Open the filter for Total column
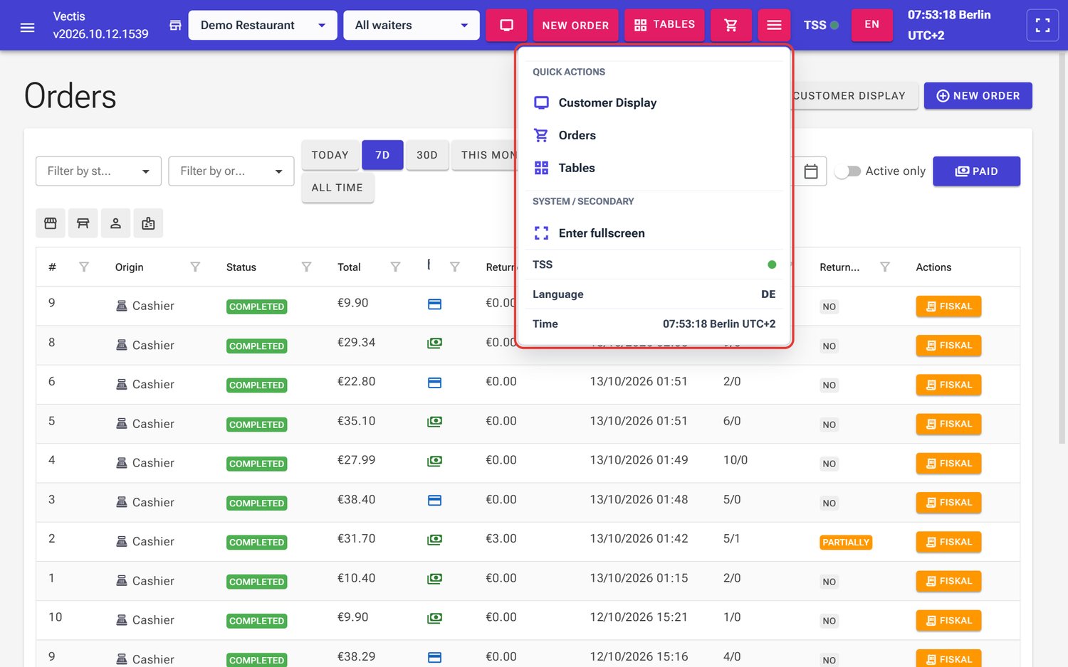This screenshot has height=667, width=1068. 395,267
